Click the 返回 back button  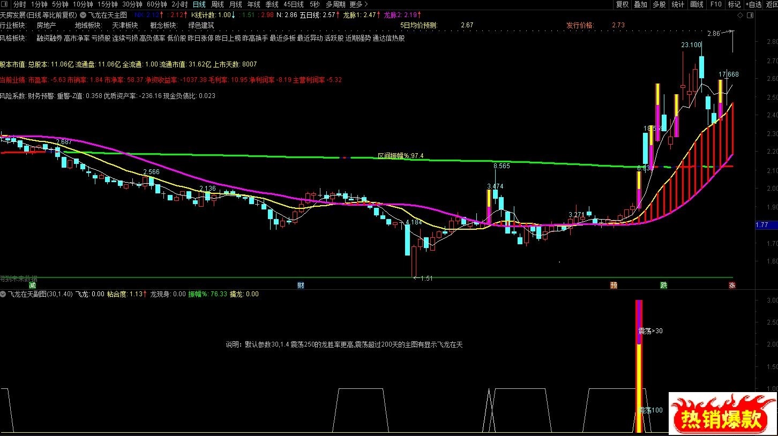(x=772, y=4)
